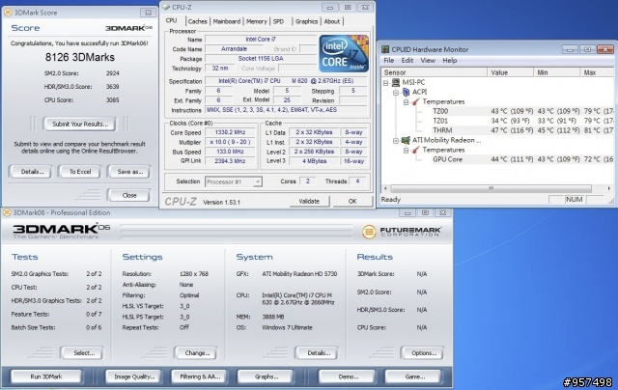Click Min column header in Hardware Monitor
618x390 pixels.
point(556,72)
